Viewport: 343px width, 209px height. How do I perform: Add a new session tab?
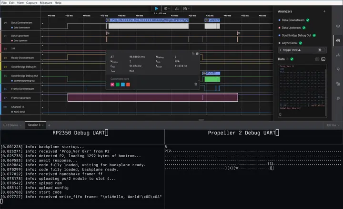[x=49, y=125]
